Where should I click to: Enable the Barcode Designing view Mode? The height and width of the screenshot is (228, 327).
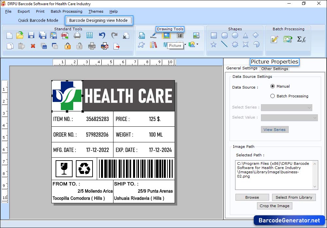coord(99,20)
